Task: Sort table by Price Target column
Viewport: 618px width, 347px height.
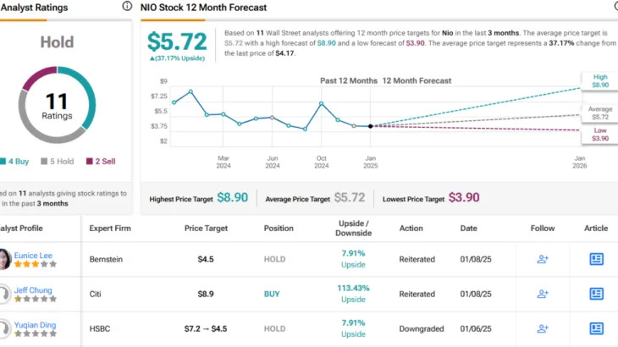Action: click(x=206, y=228)
